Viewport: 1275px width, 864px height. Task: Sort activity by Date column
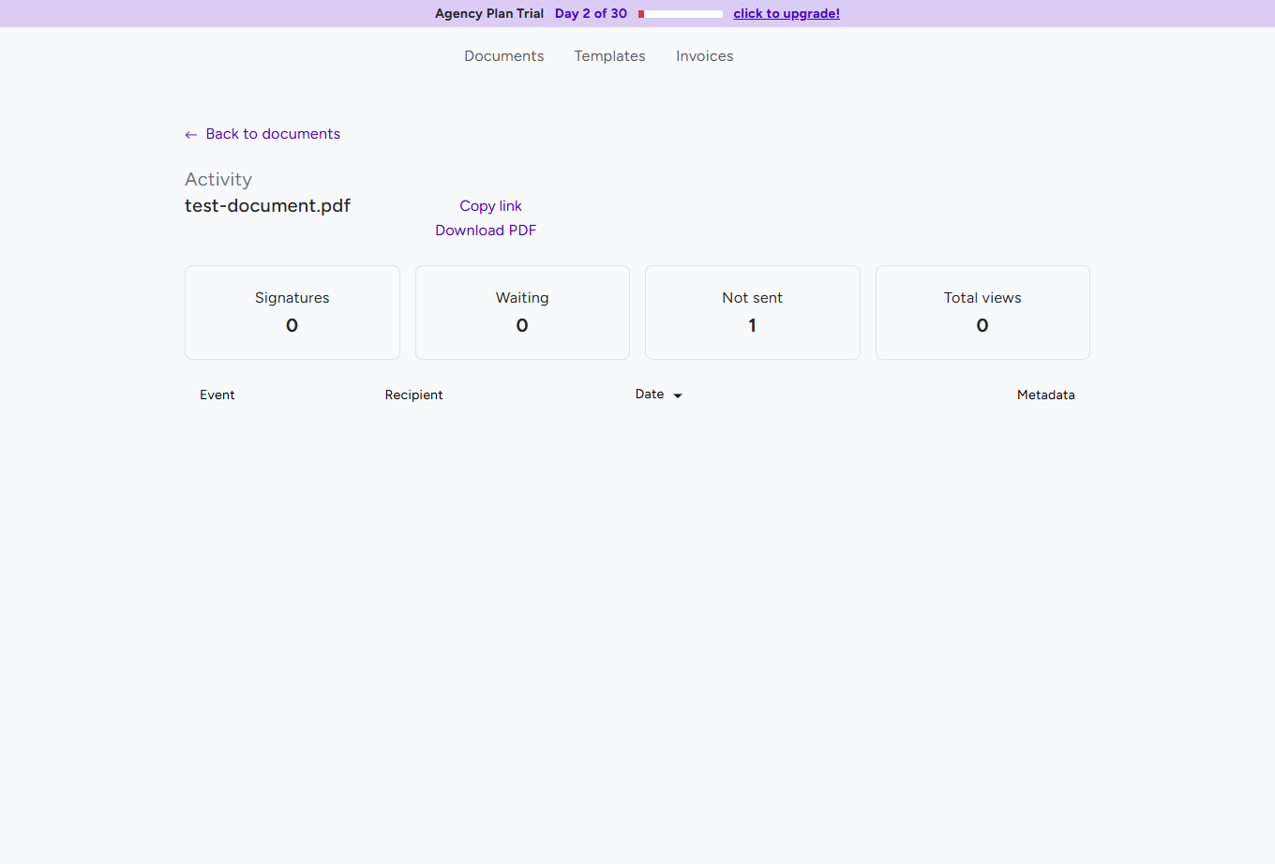point(650,394)
